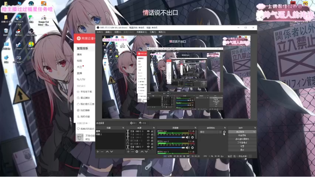Open source 属性 button above the docks

(133, 123)
